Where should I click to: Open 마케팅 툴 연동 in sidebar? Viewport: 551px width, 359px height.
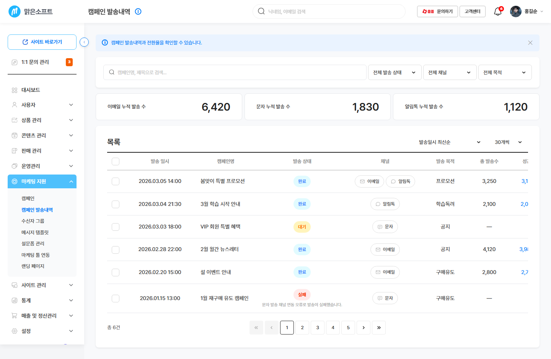point(36,255)
